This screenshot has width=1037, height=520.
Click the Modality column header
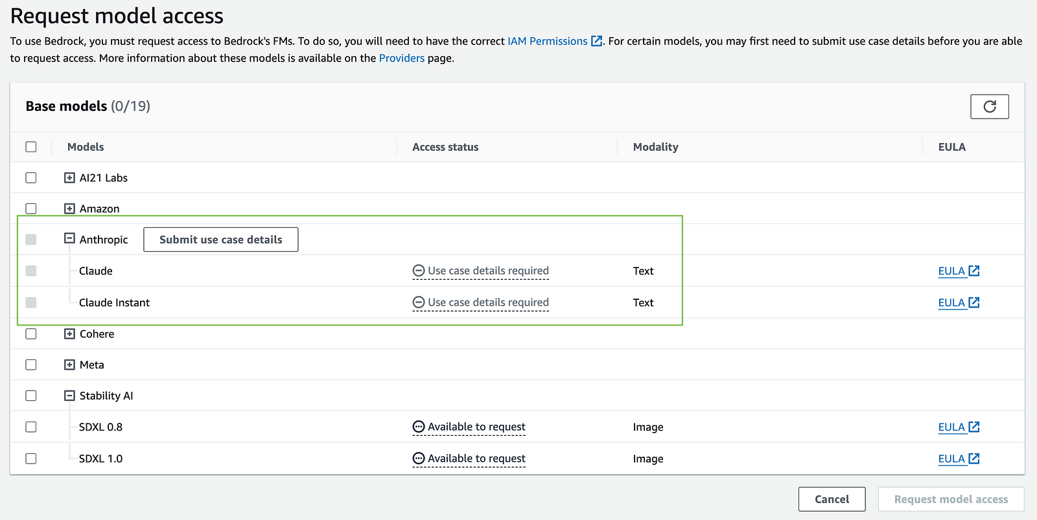655,147
